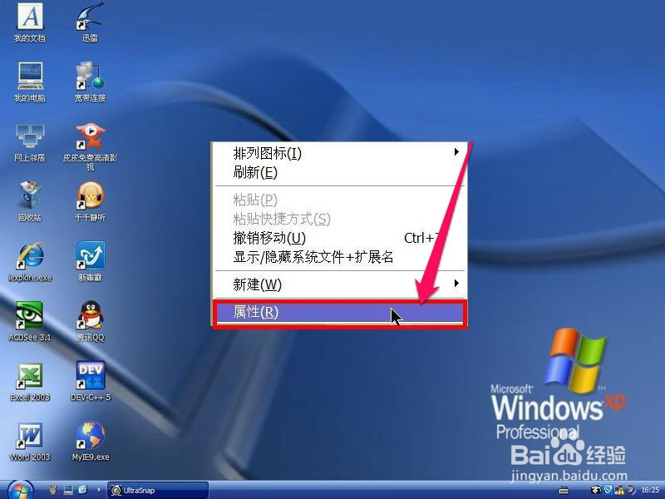Click the 皮皮免费高清影视 shortcut
Image resolution: width=665 pixels, height=499 pixels.
90,146
